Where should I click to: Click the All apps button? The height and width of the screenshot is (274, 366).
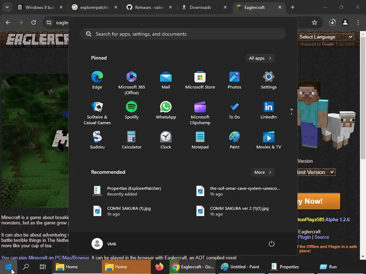click(x=260, y=58)
